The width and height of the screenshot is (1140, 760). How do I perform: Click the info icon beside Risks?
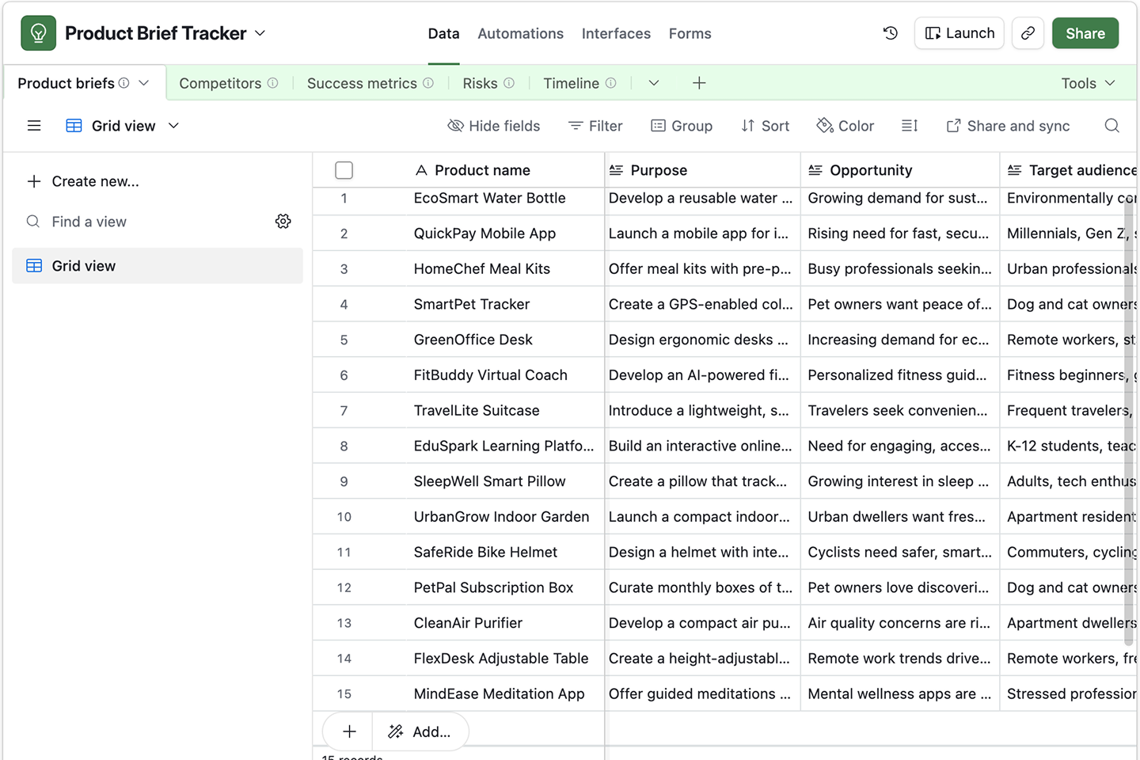509,83
